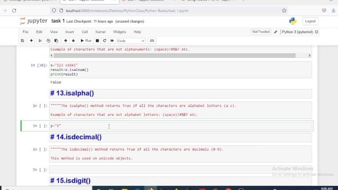Viewport: 338px width, 190px height.
Task: Restart the kernel icon
Action: tap(105, 41)
